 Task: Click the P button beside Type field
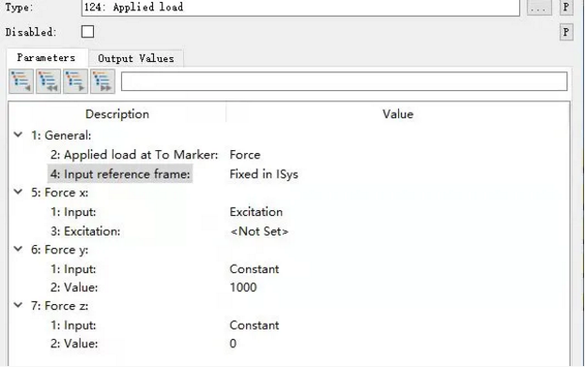(566, 8)
